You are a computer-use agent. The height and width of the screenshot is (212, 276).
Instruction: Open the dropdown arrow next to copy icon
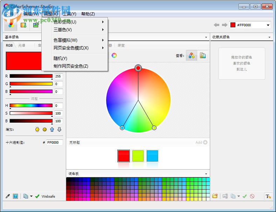(x=31, y=196)
